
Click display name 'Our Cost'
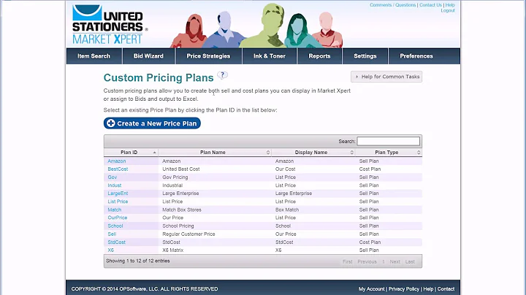286,169
